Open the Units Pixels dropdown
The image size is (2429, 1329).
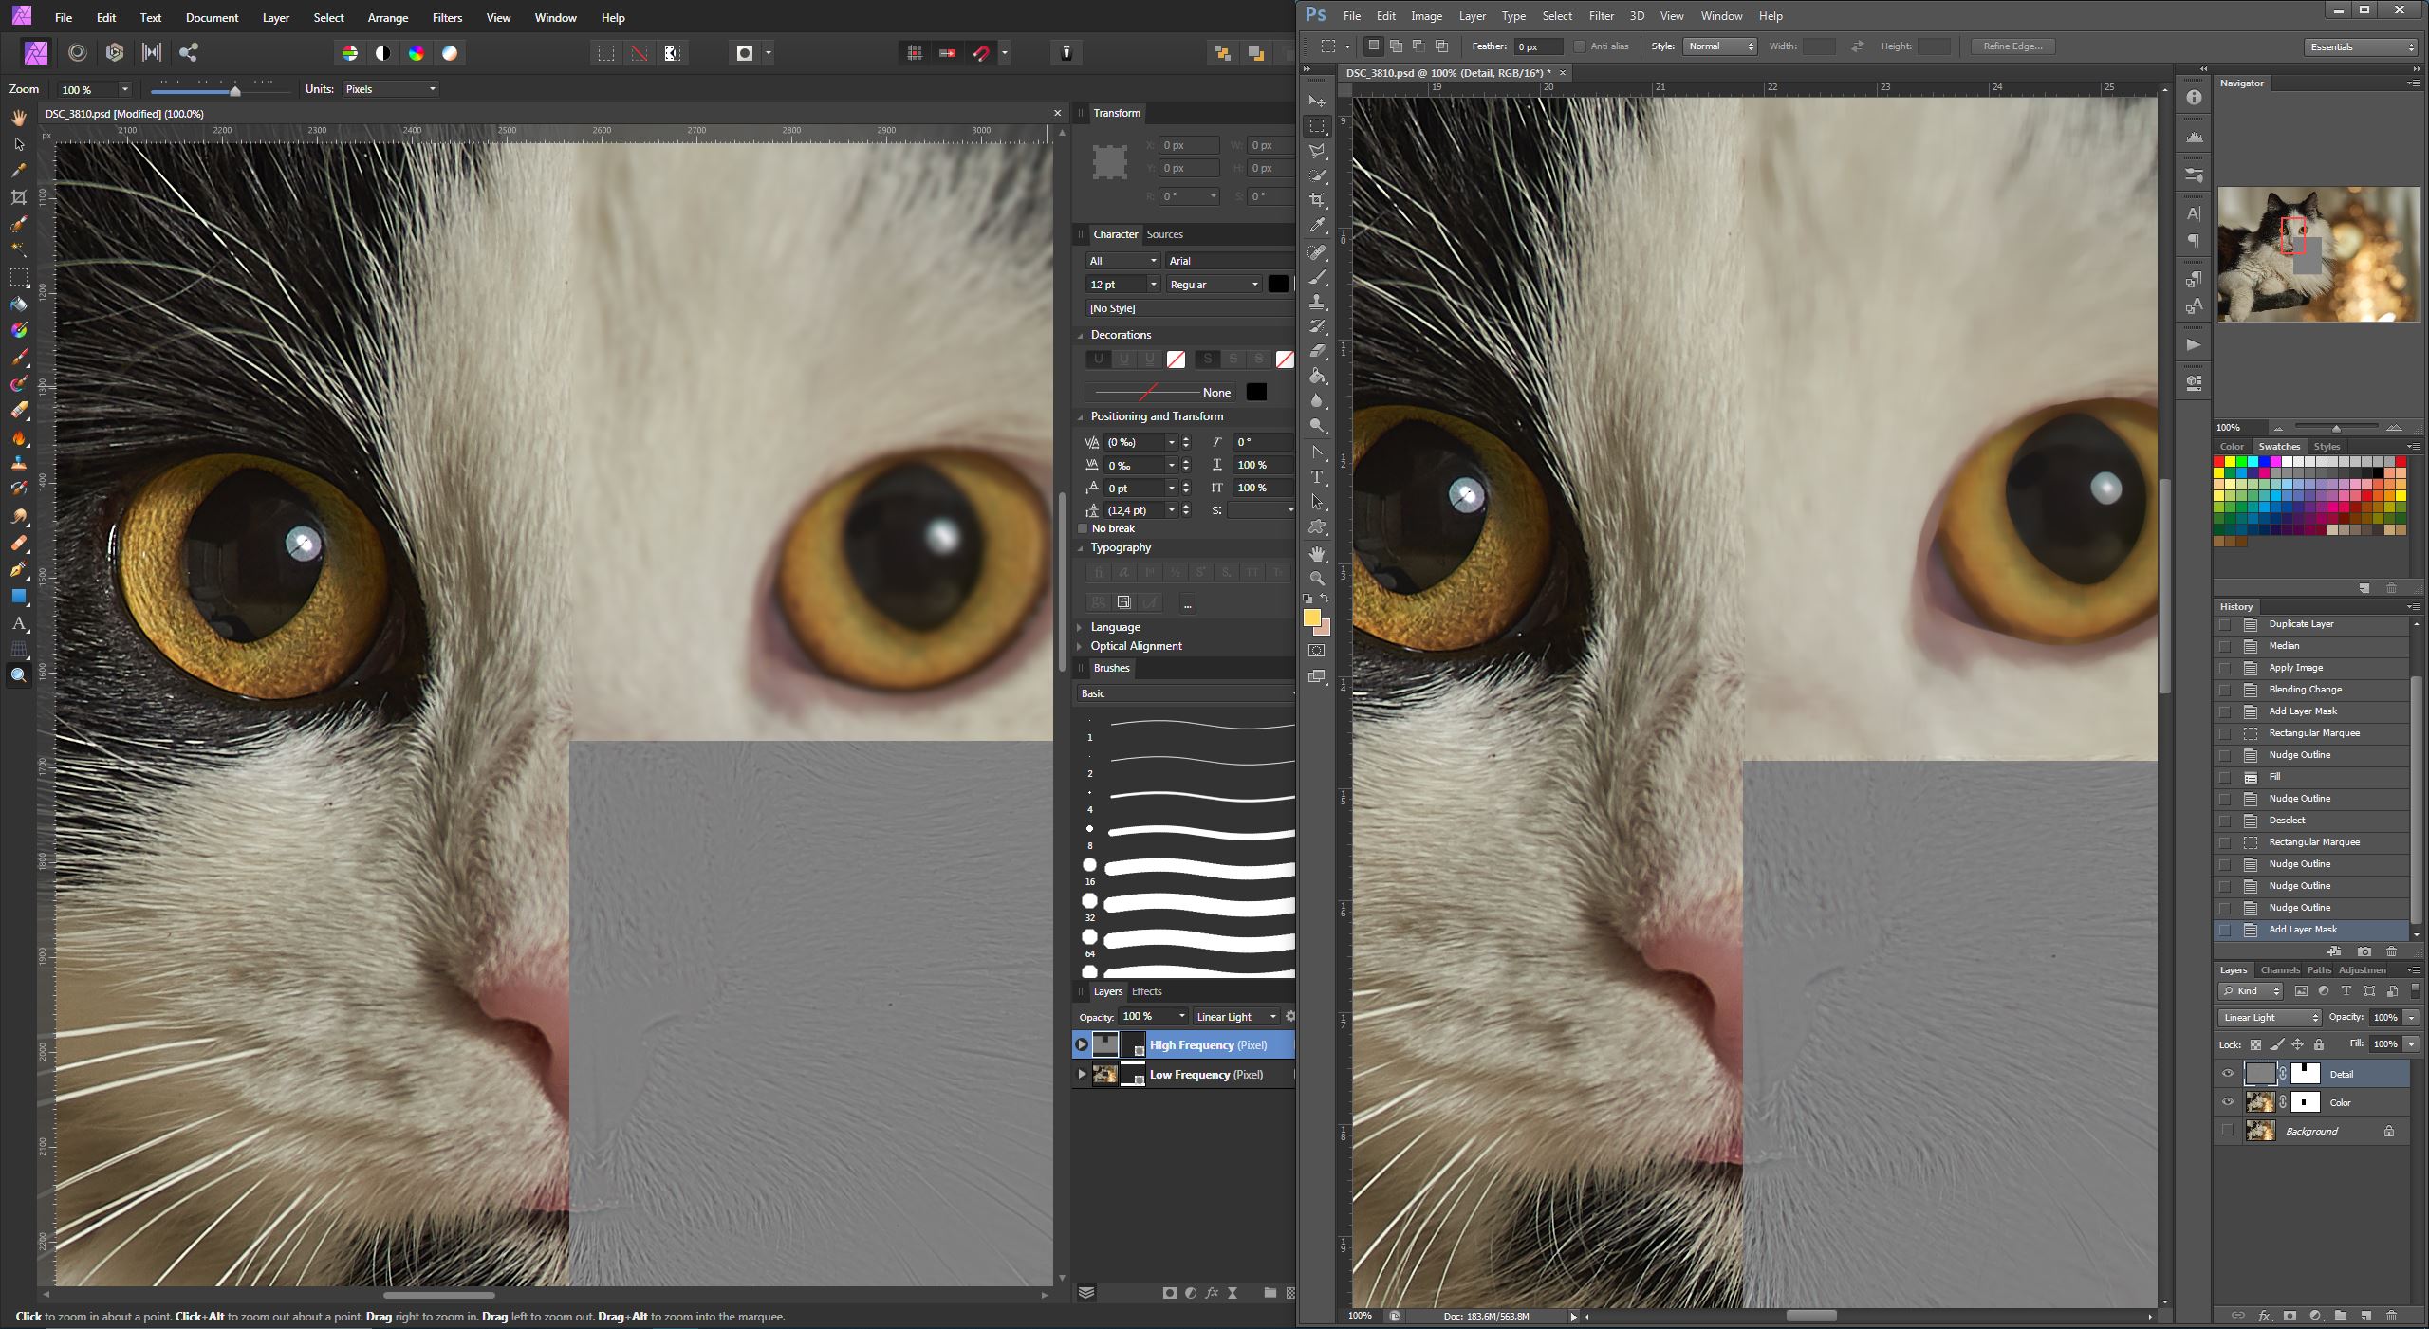(x=390, y=89)
